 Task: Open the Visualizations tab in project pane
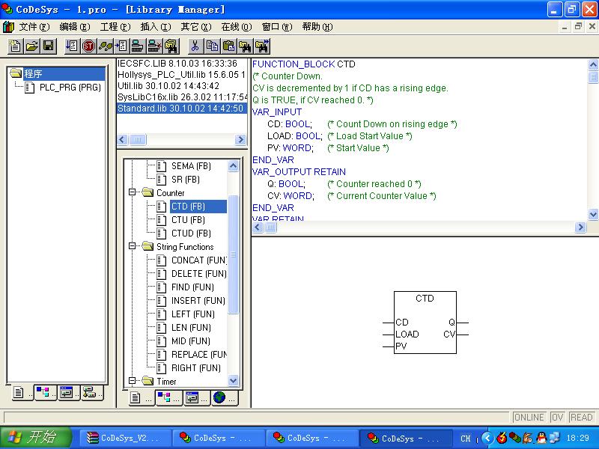pos(67,392)
